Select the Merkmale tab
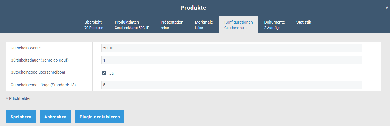The width and height of the screenshot is (390, 126). (204, 25)
